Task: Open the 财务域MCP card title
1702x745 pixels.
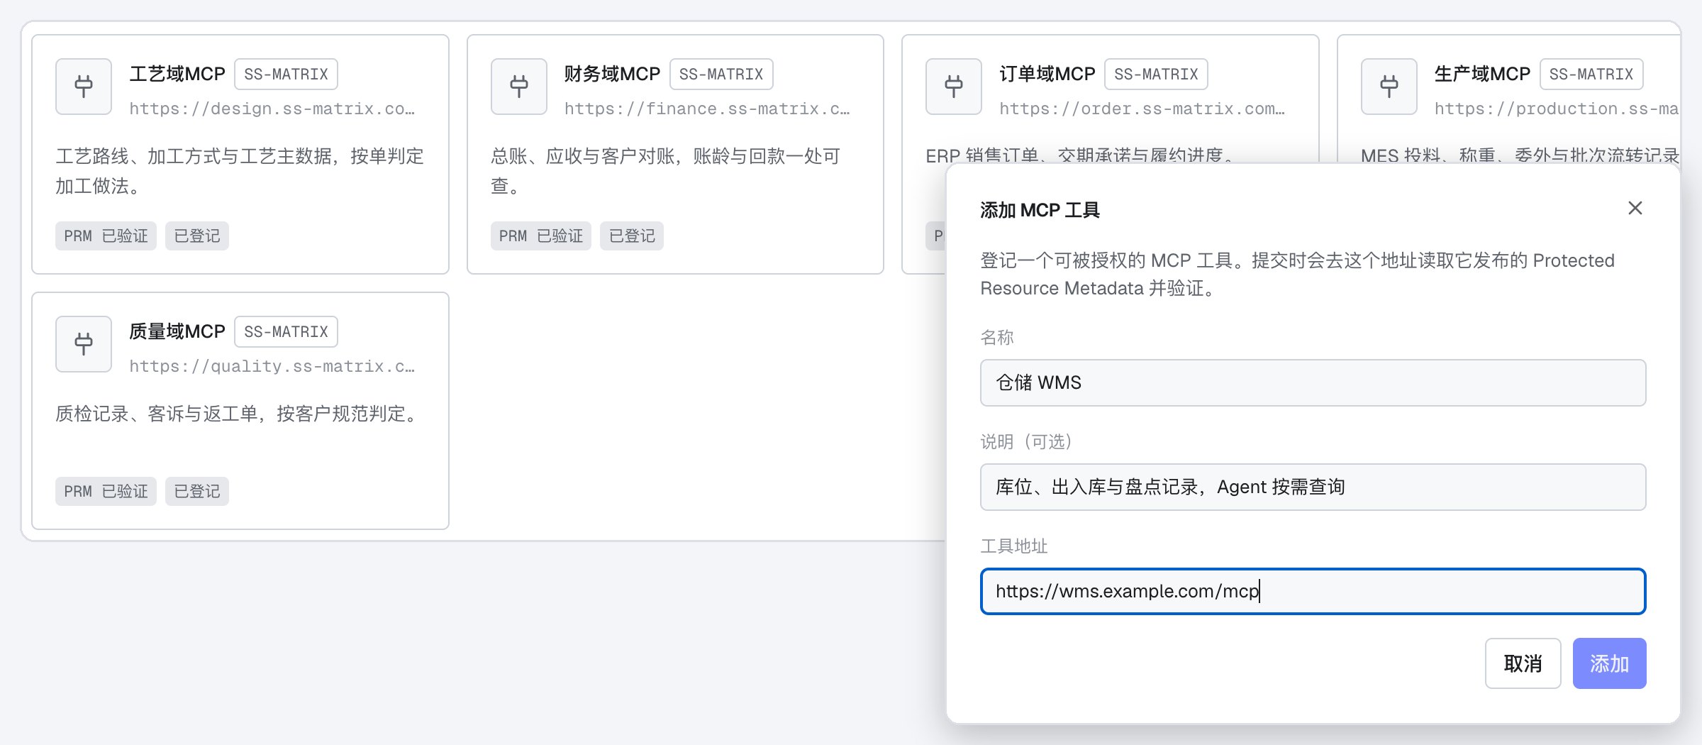Action: [612, 74]
